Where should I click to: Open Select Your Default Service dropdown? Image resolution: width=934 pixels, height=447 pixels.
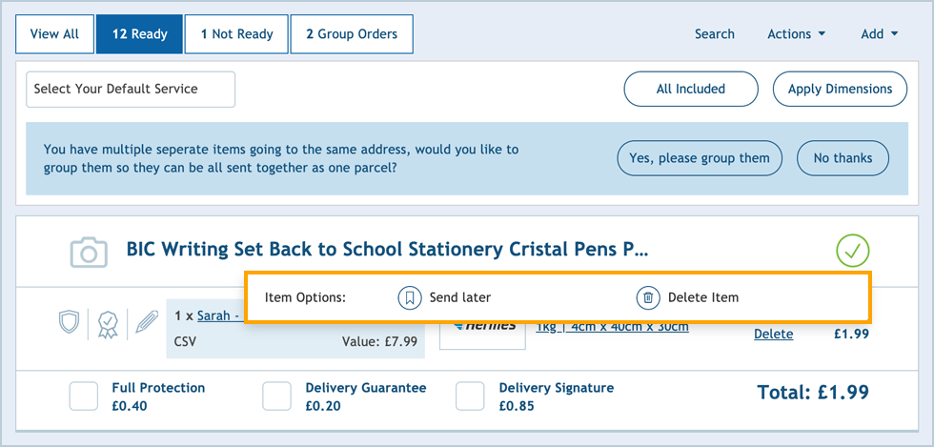(130, 89)
